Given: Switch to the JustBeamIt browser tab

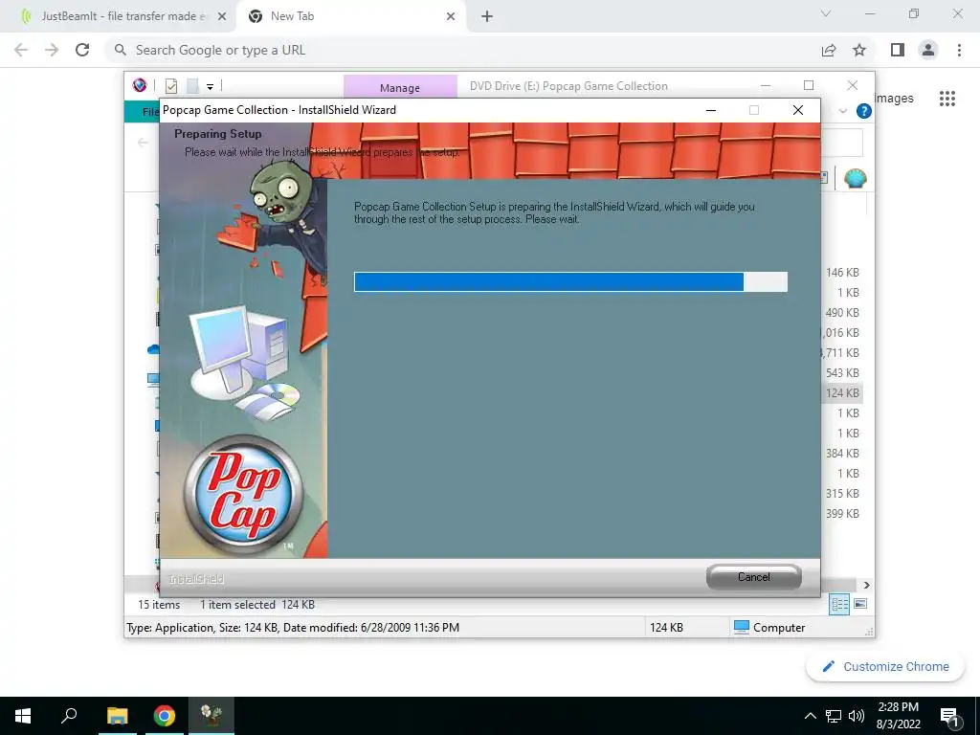Looking at the screenshot, I should coord(122,16).
